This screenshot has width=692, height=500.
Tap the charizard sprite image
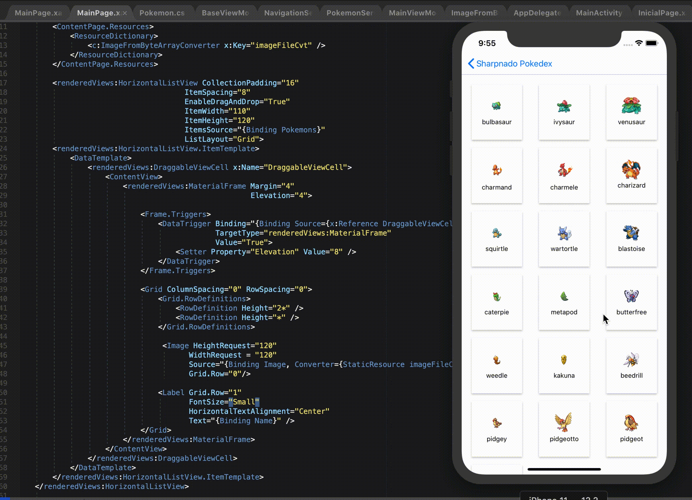point(631,169)
